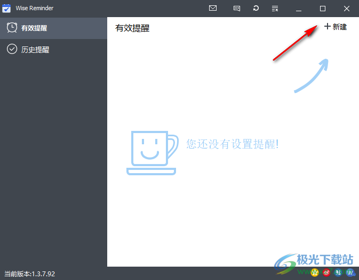
Task: Click the feedback chat bubble icon
Action: 236,9
